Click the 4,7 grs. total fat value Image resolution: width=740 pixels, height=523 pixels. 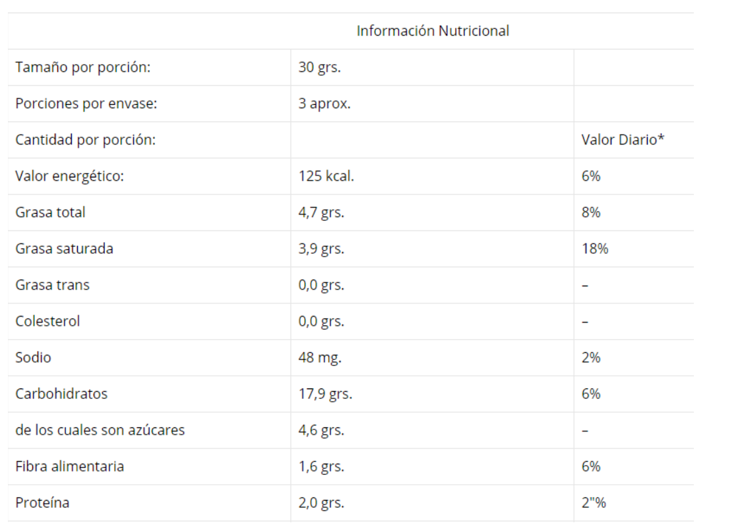pos(321,212)
